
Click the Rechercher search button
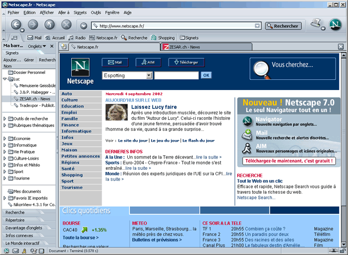click(x=283, y=26)
